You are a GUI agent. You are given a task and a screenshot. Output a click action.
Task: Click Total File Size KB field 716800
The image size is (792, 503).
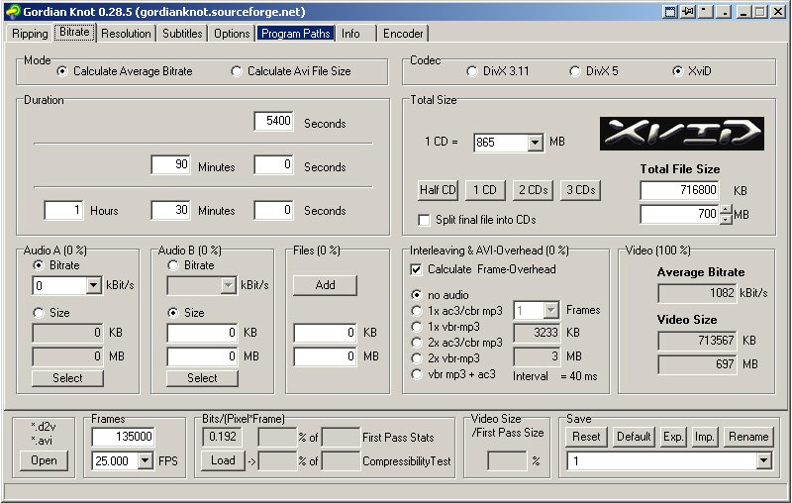click(x=679, y=190)
